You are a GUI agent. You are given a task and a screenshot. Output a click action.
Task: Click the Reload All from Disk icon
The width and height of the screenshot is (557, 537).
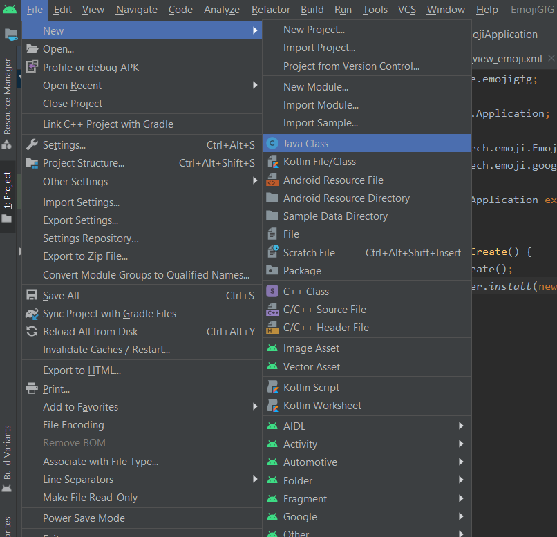point(32,331)
